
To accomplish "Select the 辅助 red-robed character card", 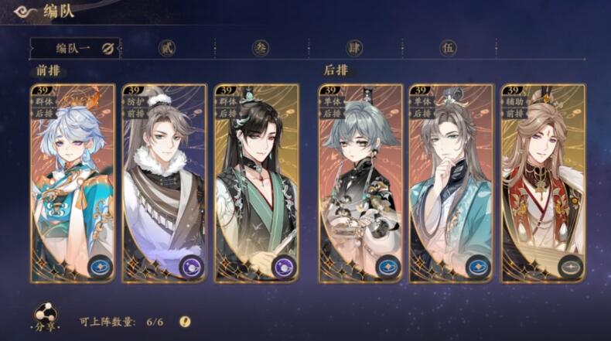I will (x=543, y=183).
